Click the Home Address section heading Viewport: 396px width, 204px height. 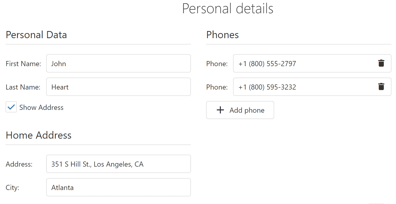(x=39, y=135)
